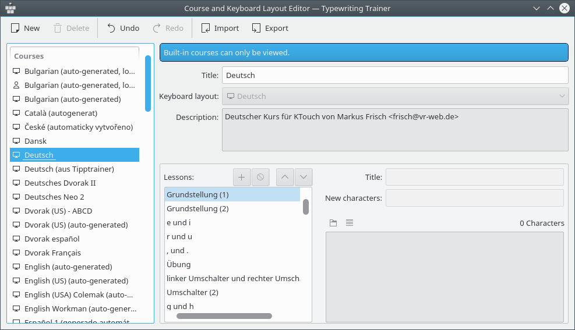This screenshot has height=330, width=575.
Task: Open the Keyboard layout dropdown
Action: point(394,96)
